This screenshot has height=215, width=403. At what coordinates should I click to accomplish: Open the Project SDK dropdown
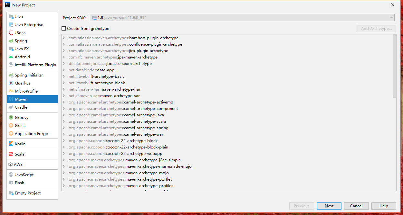coord(242,18)
